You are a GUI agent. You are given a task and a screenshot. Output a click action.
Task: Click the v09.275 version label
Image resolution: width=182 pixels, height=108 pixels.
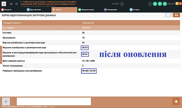[x=171, y=4]
